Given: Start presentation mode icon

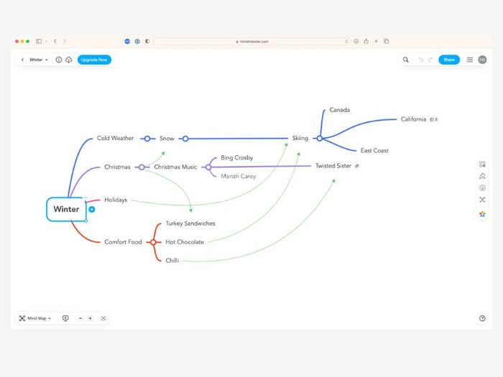Looking at the screenshot, I should [x=65, y=318].
